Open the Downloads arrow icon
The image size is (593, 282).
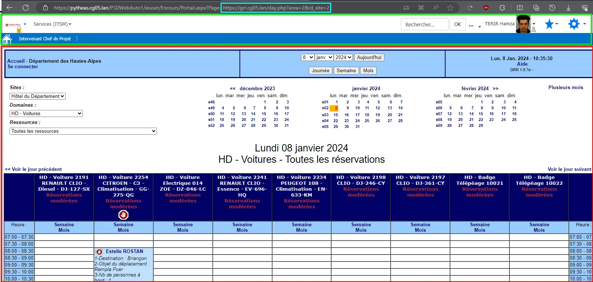pyautogui.click(x=568, y=8)
